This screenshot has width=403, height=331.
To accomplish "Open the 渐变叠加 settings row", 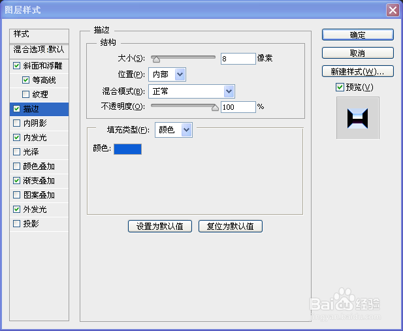I will coord(39,181).
